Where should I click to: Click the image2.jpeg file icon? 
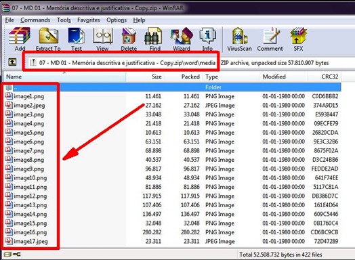coord(9,105)
